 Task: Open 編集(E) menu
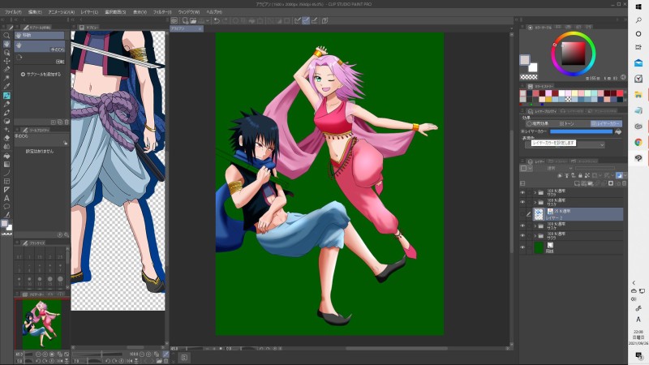[35, 12]
